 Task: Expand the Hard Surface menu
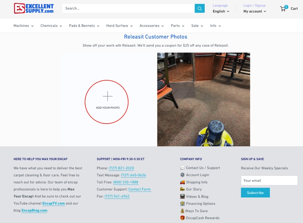tap(119, 26)
